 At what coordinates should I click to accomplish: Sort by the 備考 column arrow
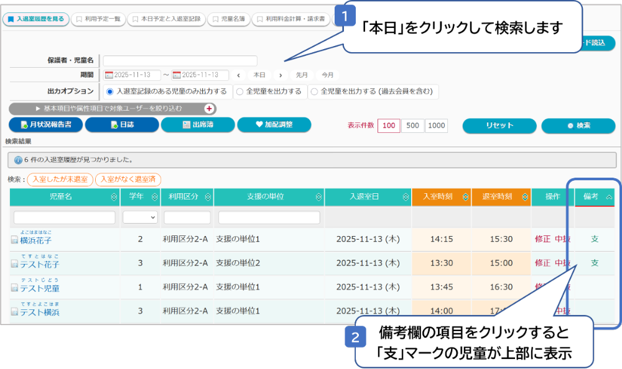point(609,197)
